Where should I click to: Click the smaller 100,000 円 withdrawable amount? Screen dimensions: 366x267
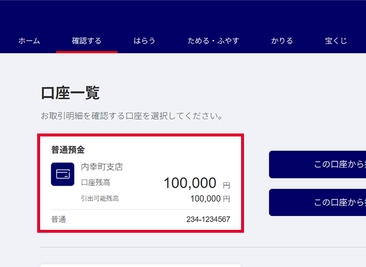[x=210, y=199]
